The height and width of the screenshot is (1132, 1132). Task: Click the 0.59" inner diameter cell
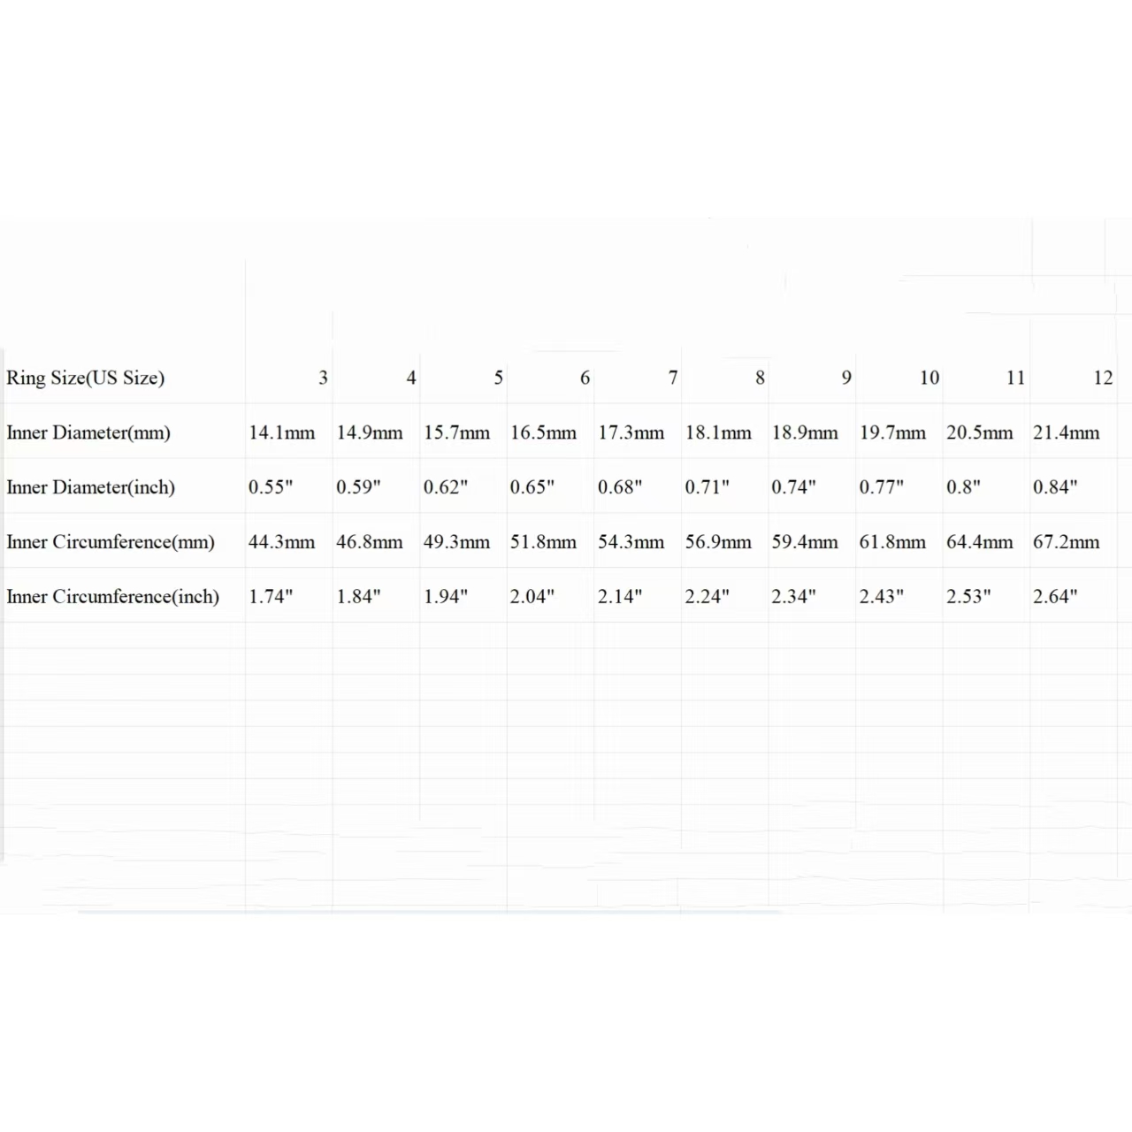coord(358,487)
